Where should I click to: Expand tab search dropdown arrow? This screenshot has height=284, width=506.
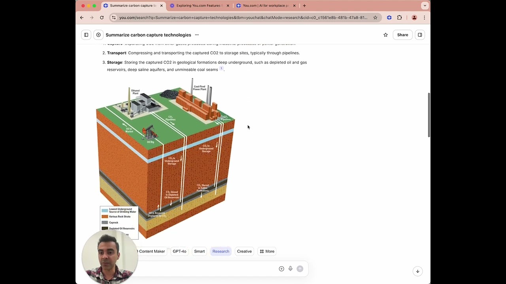425,6
